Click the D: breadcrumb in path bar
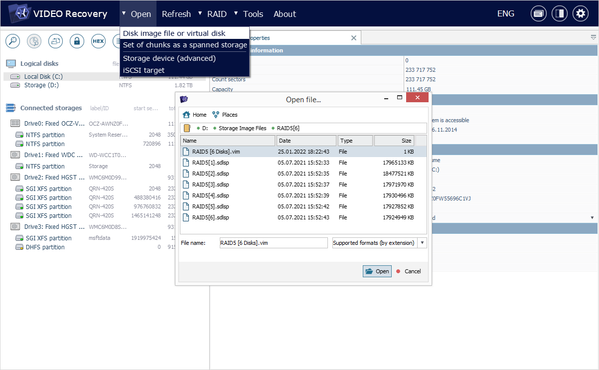This screenshot has height=370, width=599. coord(205,128)
